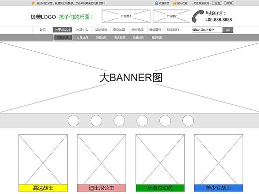259x194 pixels.
Task: Select the fifth carousel indicator circle
Action: click(165, 121)
